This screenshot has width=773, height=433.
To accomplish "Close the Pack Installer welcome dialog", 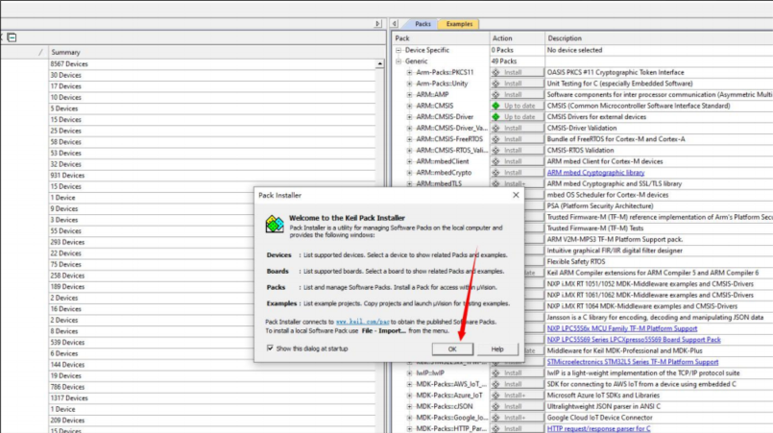I will click(516, 195).
